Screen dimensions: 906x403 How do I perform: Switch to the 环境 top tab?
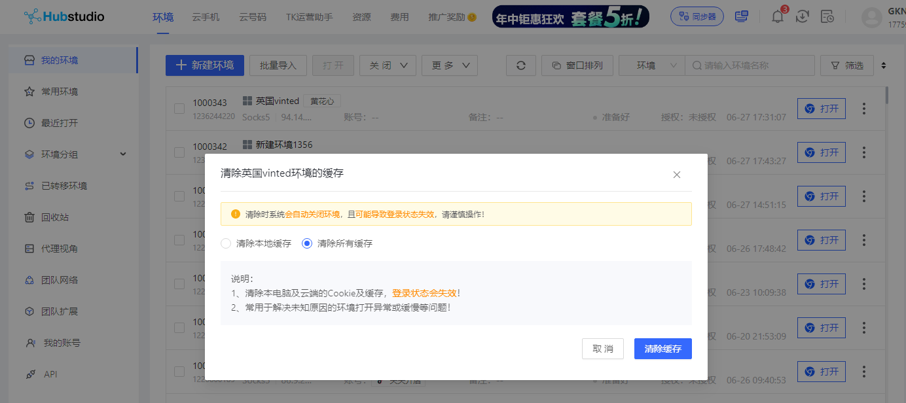point(163,17)
